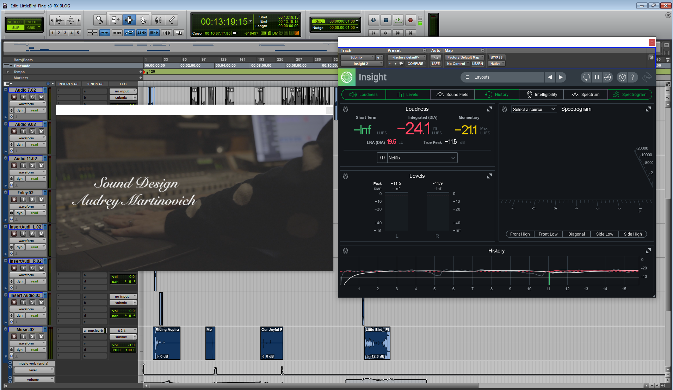673x390 pixels.
Task: Record-enable the Foley.02 track
Action: click(x=14, y=200)
